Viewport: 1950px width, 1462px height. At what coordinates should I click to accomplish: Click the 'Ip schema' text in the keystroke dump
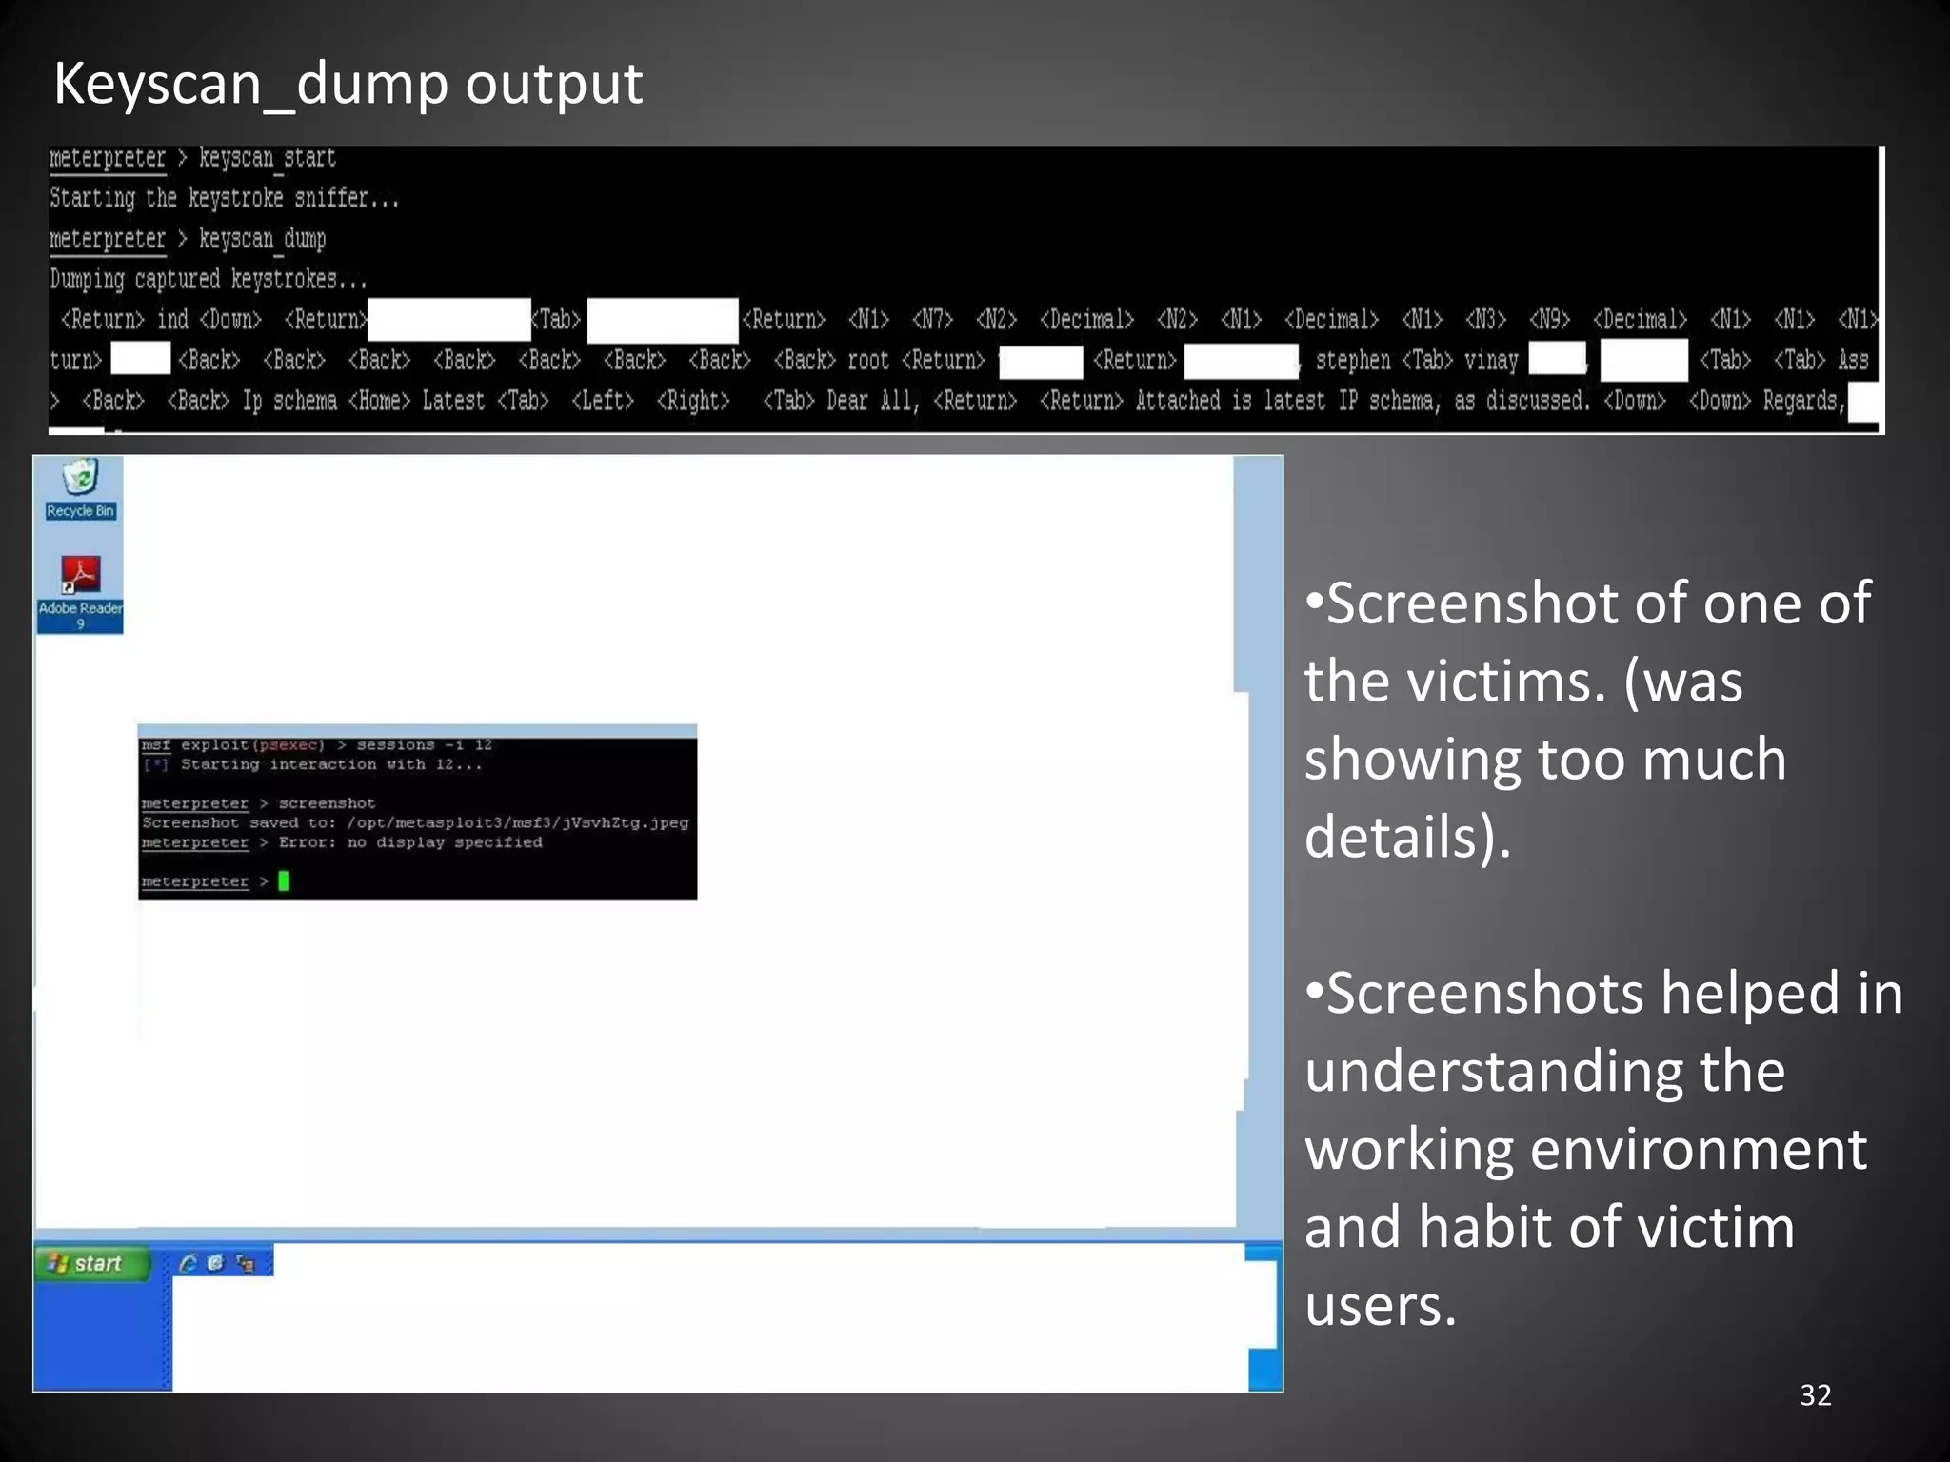pyautogui.click(x=289, y=401)
